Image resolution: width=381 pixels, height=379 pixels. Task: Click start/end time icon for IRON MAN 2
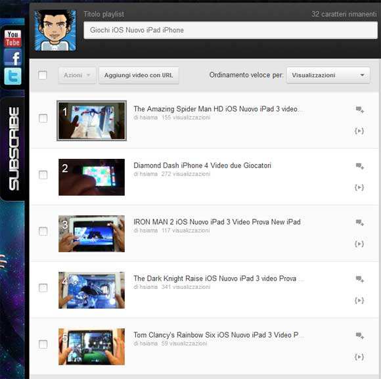(x=359, y=244)
